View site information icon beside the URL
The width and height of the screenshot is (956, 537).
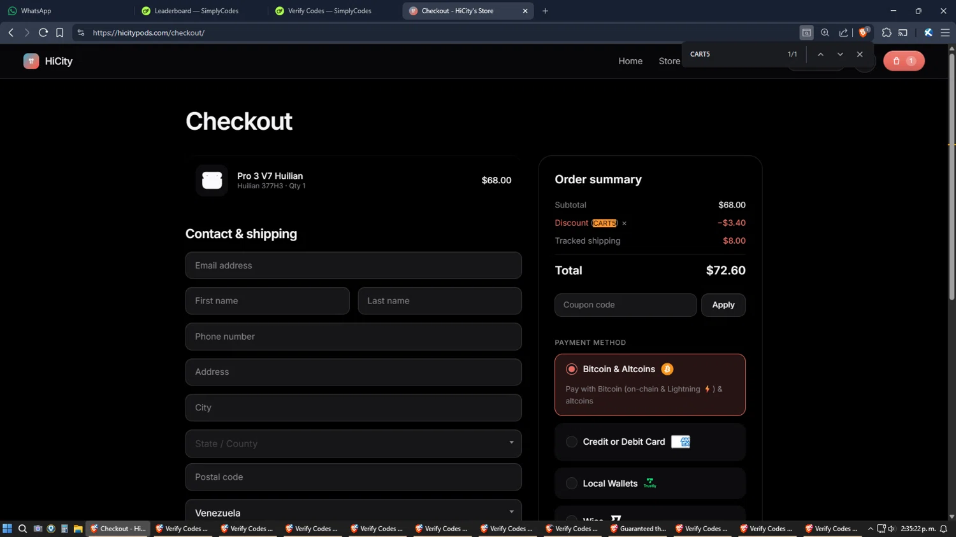click(x=81, y=32)
